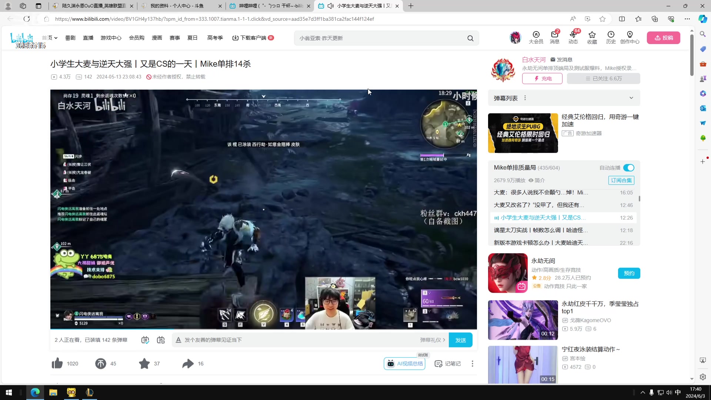711x400 pixels.
Task: Open 漫画 navigation item
Action: pyautogui.click(x=157, y=38)
